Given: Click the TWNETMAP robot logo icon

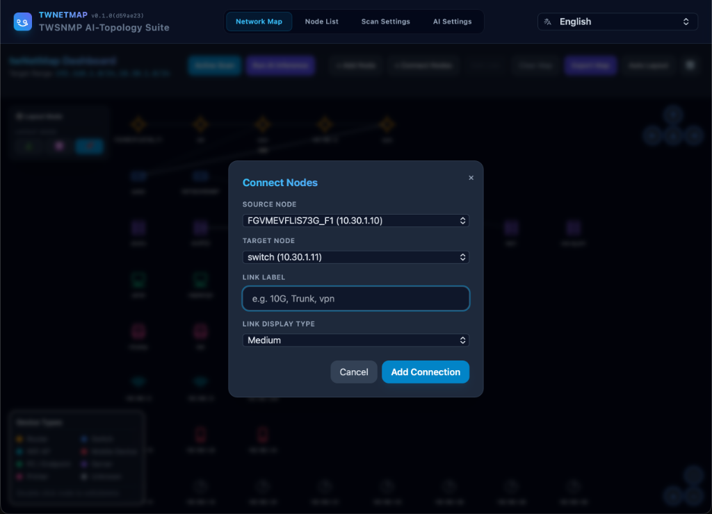Looking at the screenshot, I should pos(23,22).
